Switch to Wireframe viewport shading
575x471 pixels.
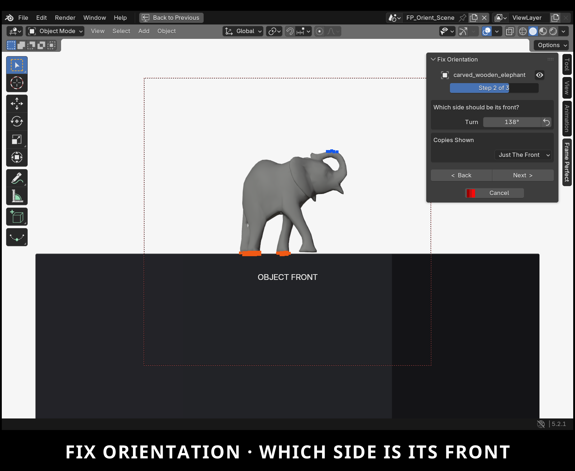pos(523,31)
